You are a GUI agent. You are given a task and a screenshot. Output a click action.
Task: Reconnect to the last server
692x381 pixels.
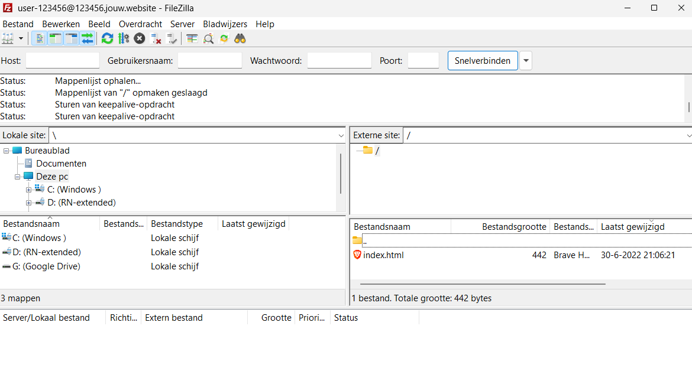click(172, 39)
